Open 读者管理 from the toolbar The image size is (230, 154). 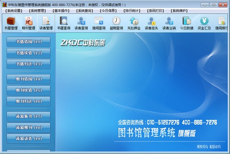[x=46, y=23]
